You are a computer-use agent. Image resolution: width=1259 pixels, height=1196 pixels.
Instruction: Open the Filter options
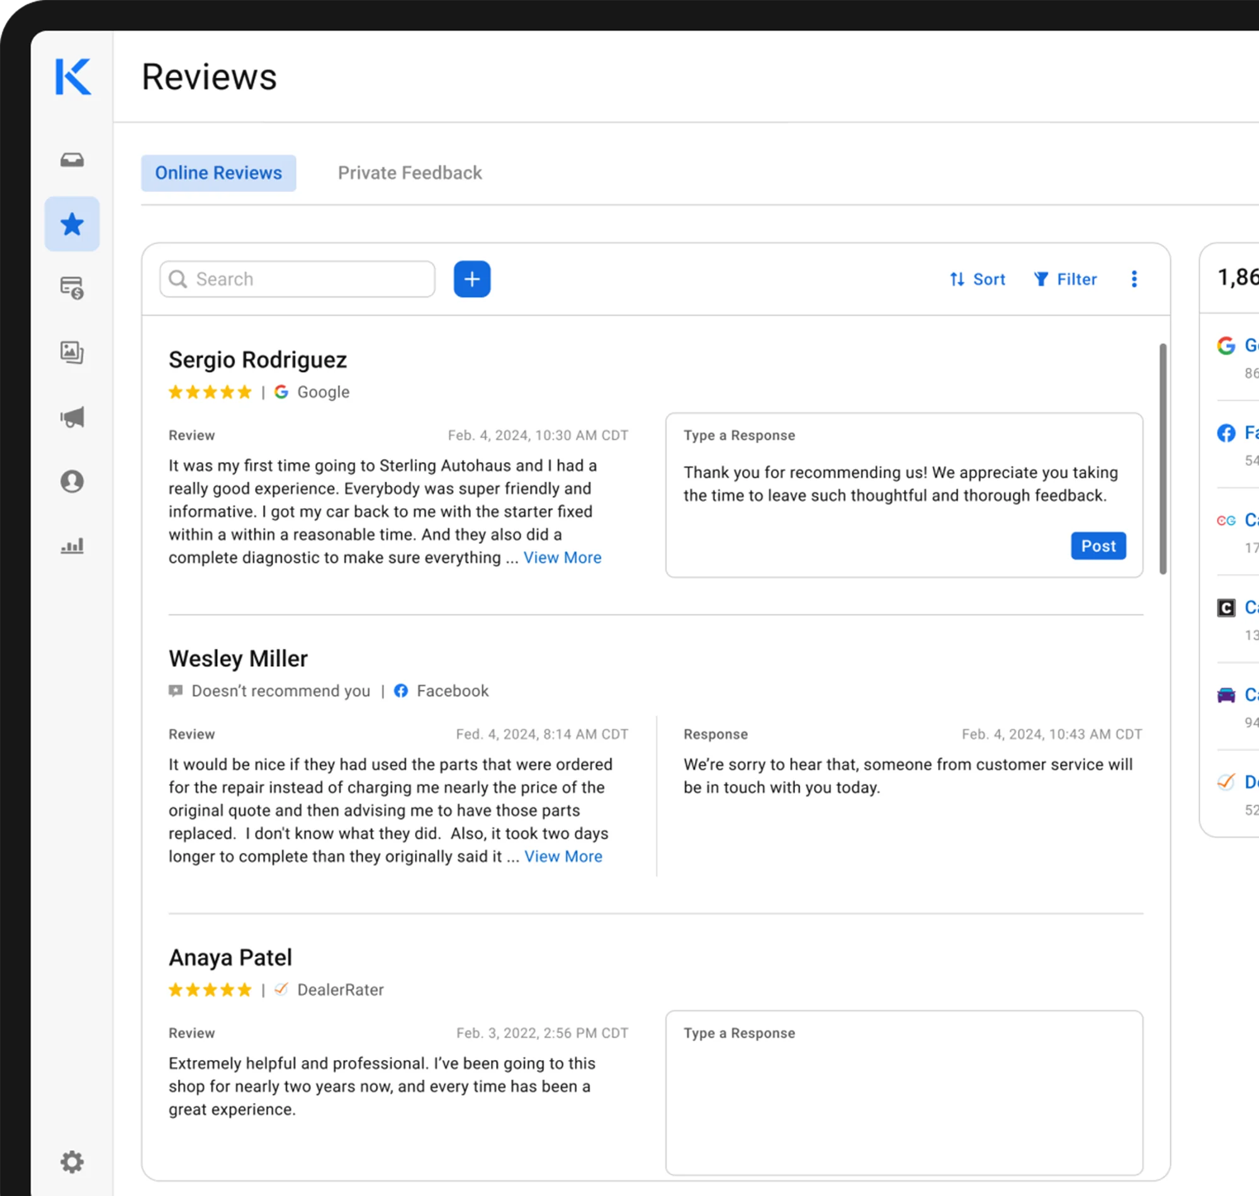tap(1065, 279)
